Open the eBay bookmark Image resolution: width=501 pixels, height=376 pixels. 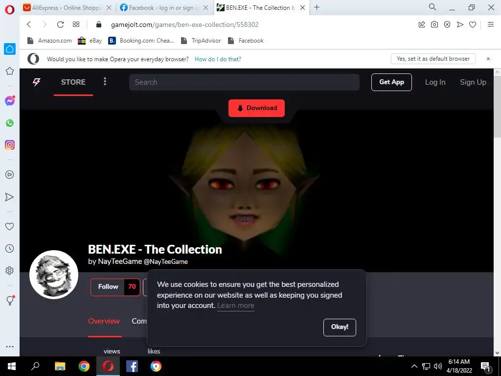(90, 41)
